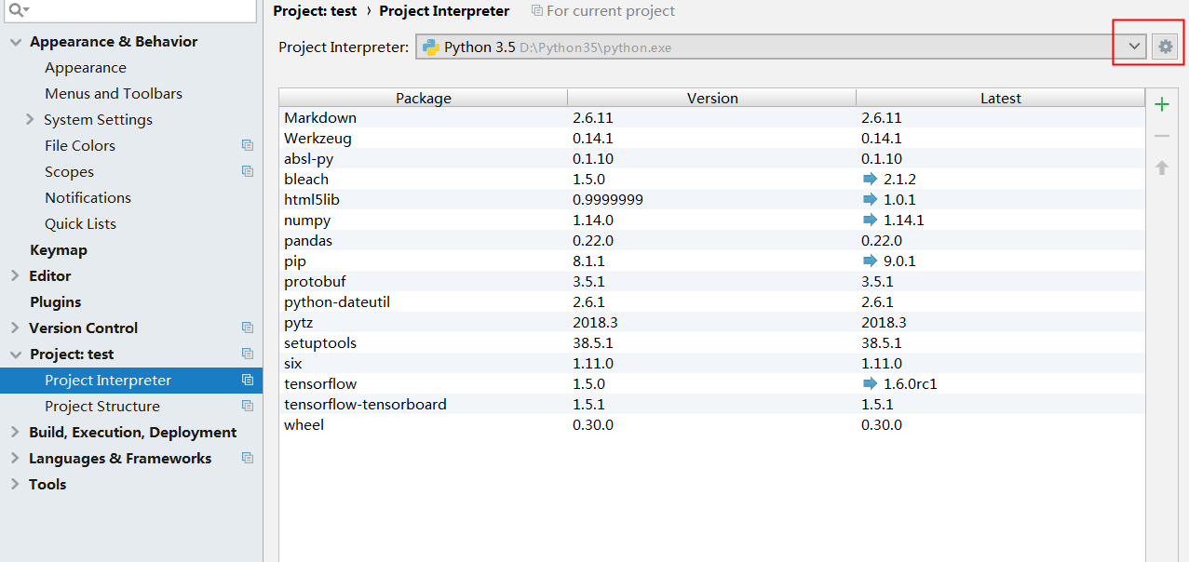Select Project Structure in the sidebar

coord(102,407)
